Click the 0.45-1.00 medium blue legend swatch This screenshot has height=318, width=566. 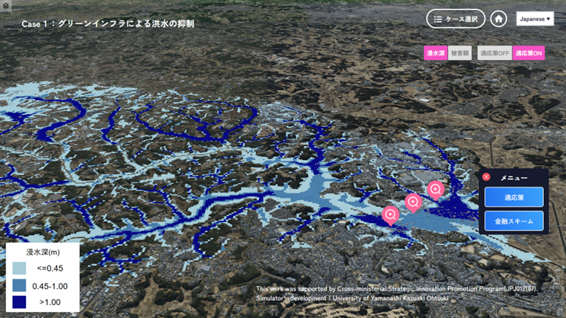tap(19, 285)
